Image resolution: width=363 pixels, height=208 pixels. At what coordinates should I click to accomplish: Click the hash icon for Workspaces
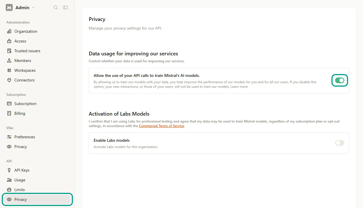coord(9,70)
